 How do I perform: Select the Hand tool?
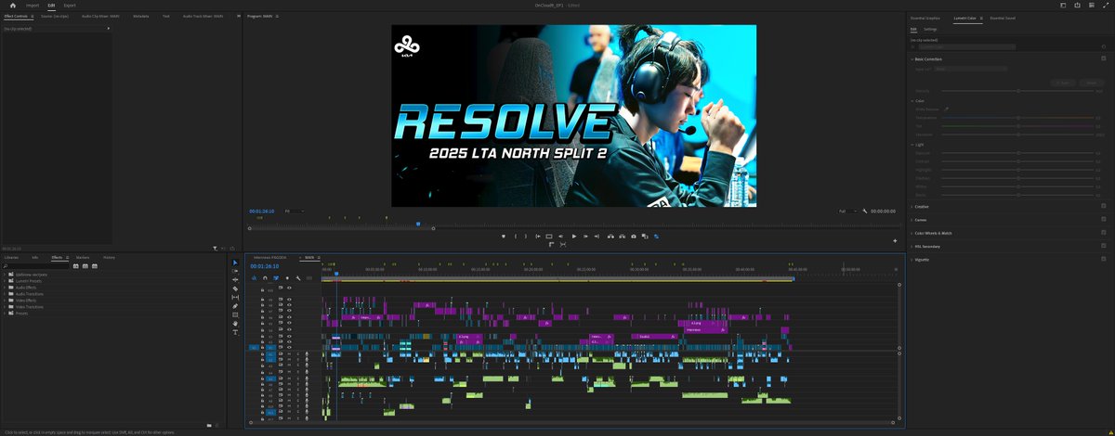click(235, 323)
